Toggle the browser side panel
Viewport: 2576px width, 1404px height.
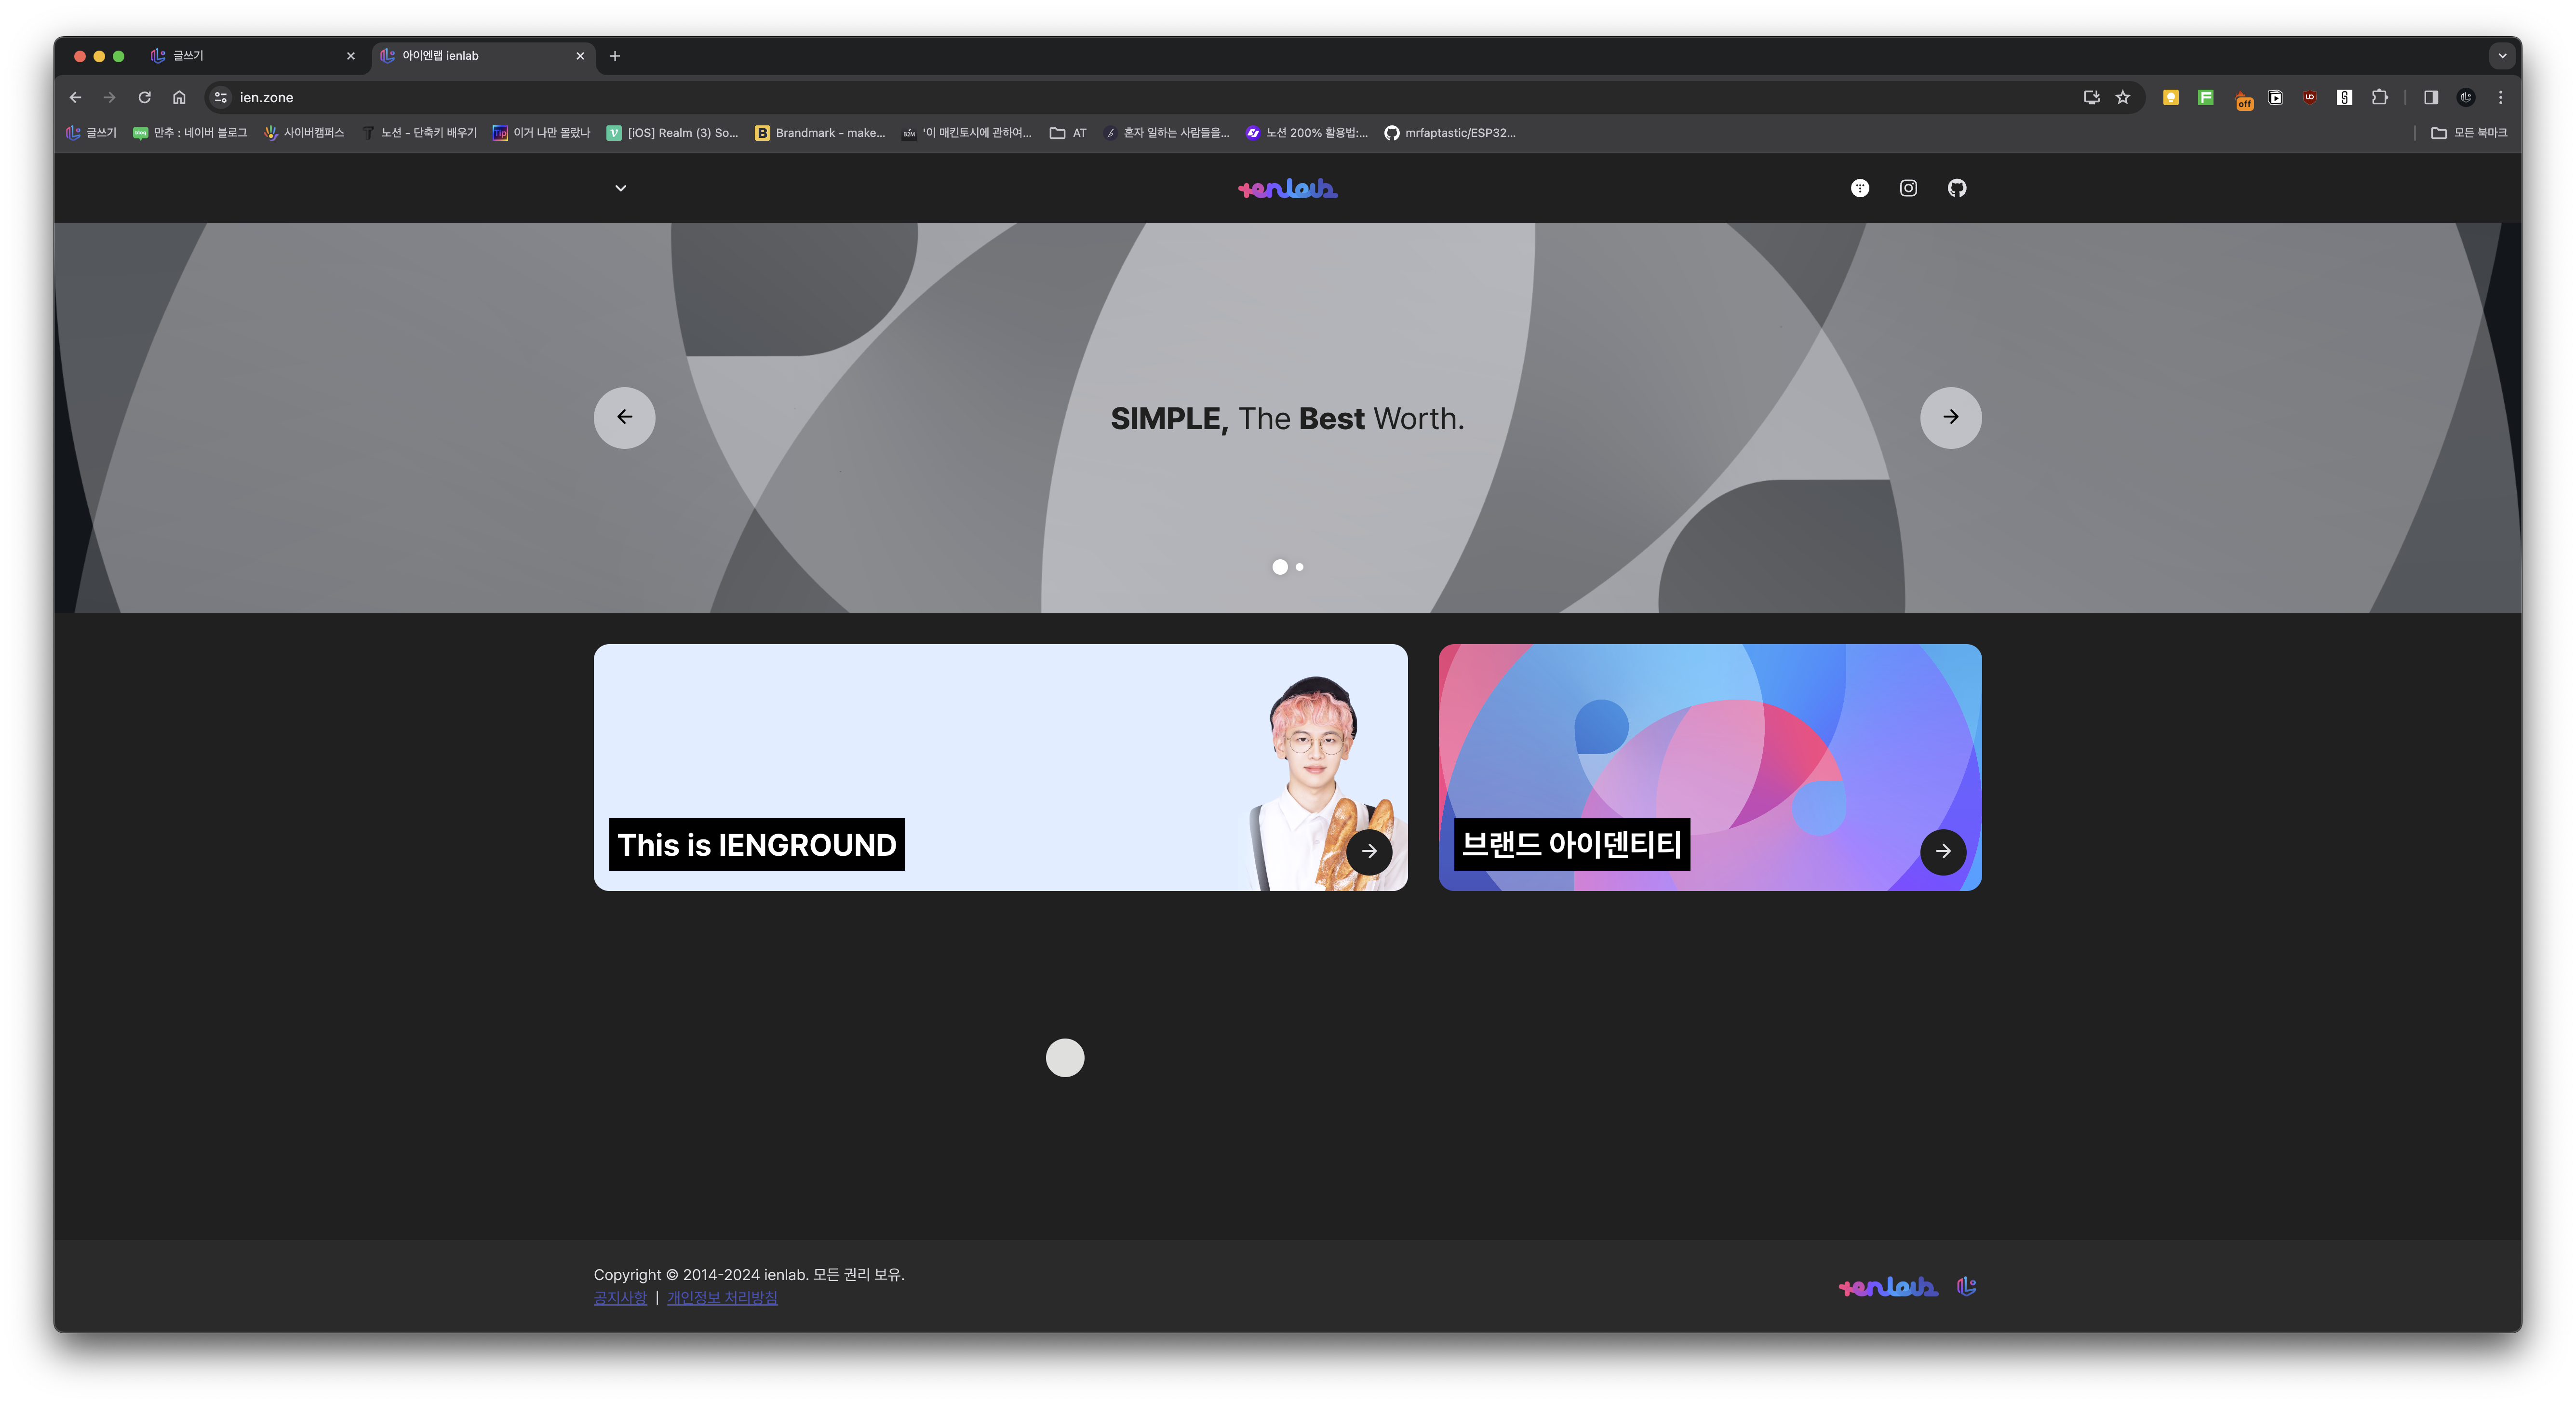pos(2431,97)
